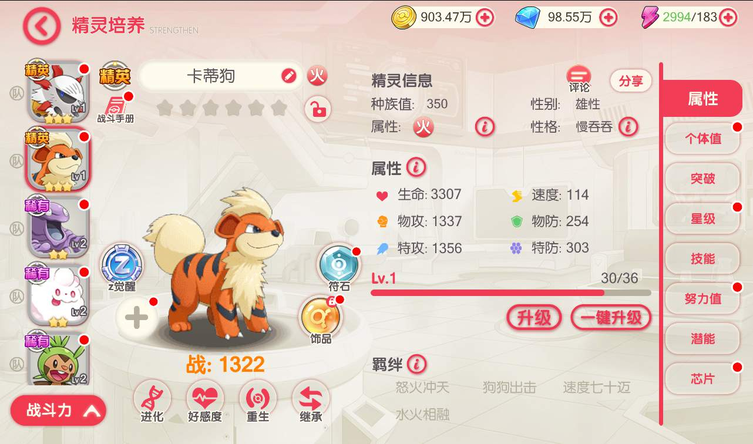
Task: Open the Z觉醒 awakening icon
Action: (122, 264)
